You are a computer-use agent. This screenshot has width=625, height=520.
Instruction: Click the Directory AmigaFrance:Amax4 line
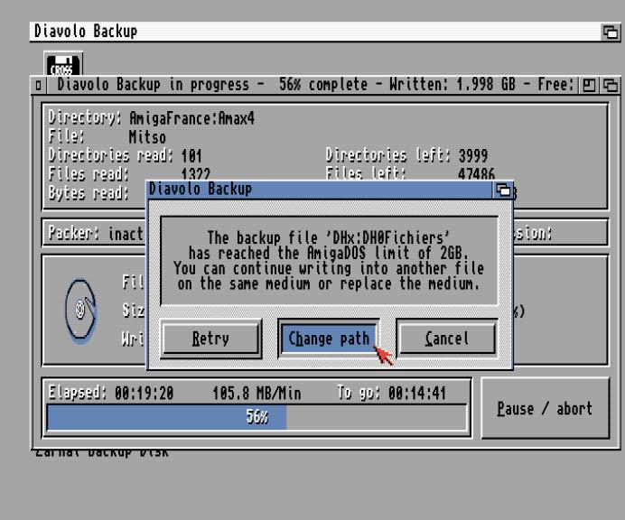click(x=154, y=118)
